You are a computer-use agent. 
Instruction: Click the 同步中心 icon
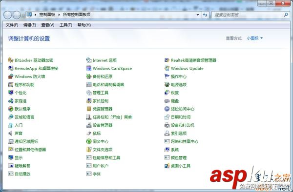(x=89, y=141)
